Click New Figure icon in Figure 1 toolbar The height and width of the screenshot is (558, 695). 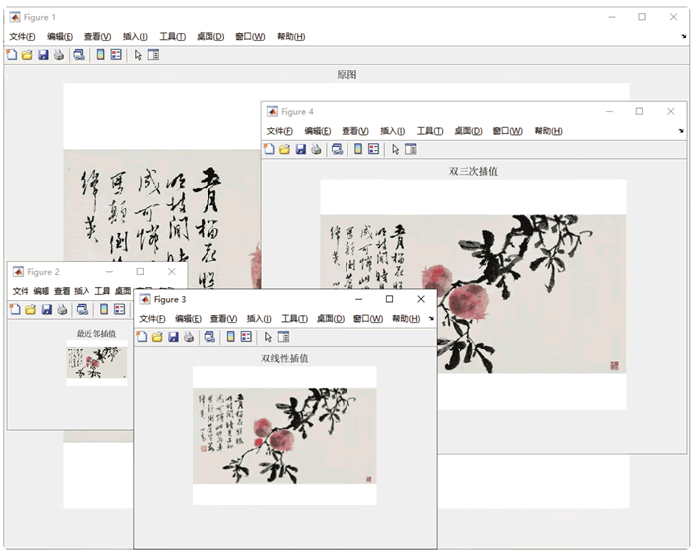point(12,55)
